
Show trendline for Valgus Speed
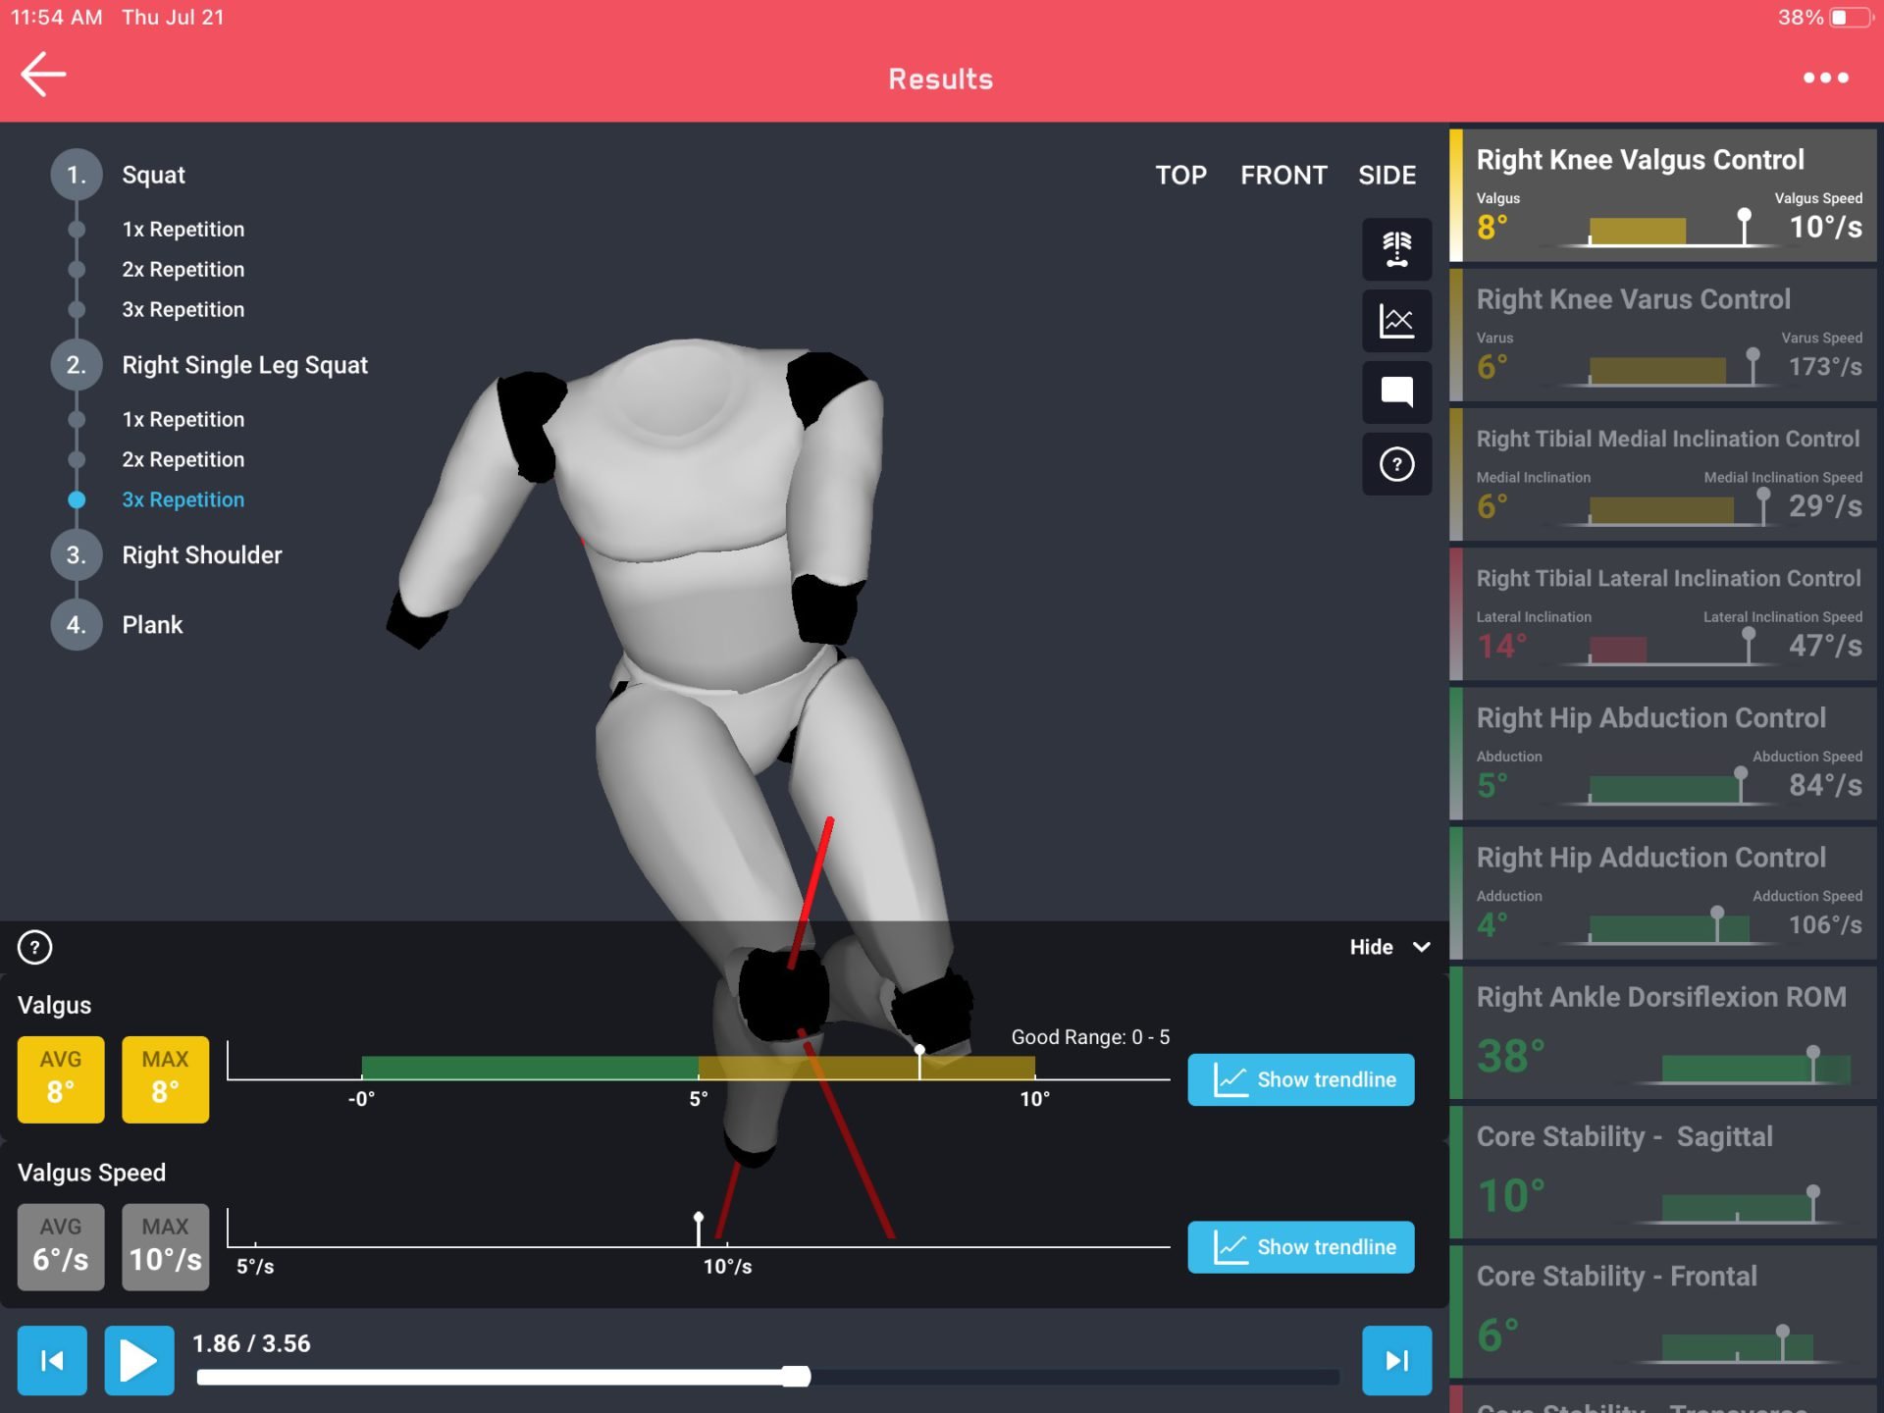[x=1301, y=1247]
